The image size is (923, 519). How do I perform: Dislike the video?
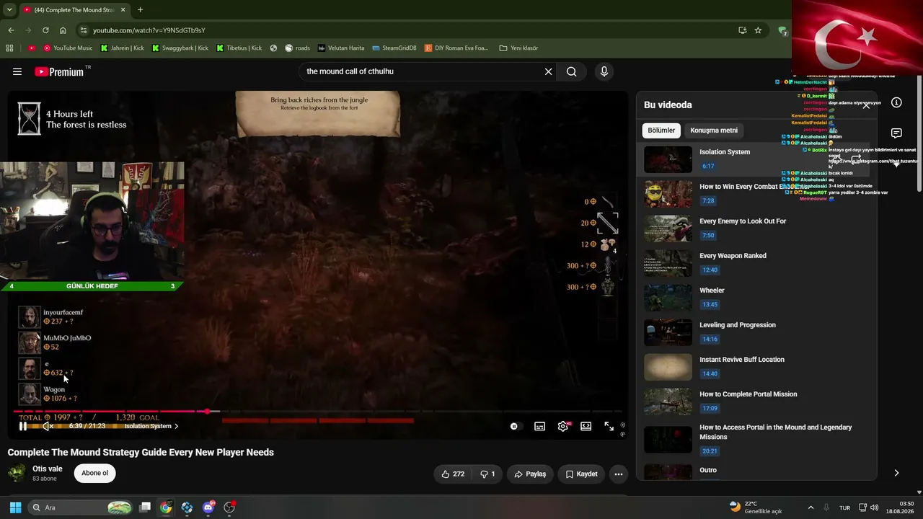tap(487, 474)
